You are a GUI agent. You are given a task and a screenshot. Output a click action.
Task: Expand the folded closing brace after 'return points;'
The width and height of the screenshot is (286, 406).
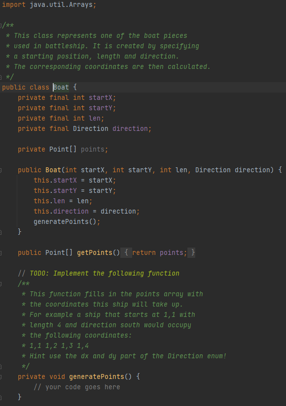coord(192,252)
